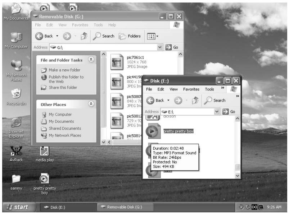
Task: Select pretty pretty boy desktop file
Action: 45,184
